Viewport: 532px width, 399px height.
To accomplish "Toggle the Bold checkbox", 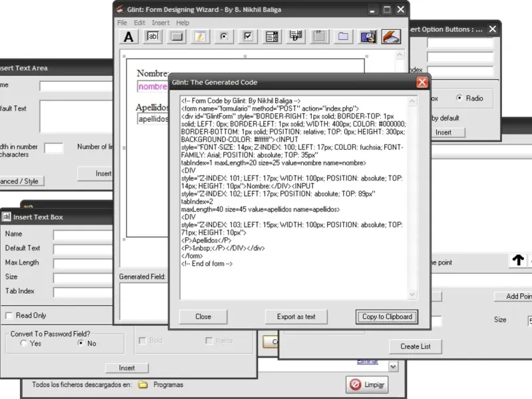I will [142, 340].
